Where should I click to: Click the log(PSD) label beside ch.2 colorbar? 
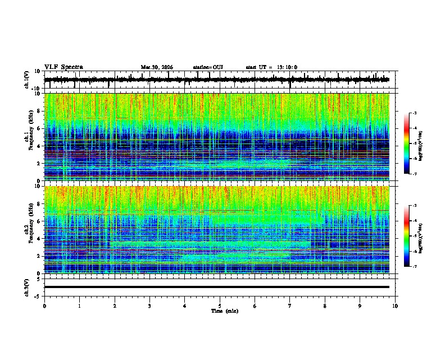coord(420,238)
